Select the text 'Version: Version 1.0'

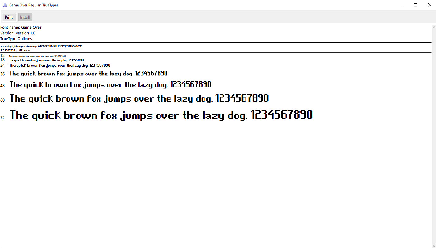[18, 33]
